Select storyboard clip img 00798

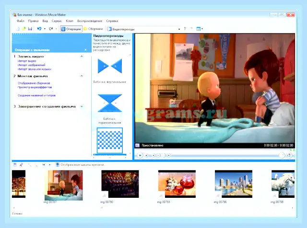click(283, 184)
